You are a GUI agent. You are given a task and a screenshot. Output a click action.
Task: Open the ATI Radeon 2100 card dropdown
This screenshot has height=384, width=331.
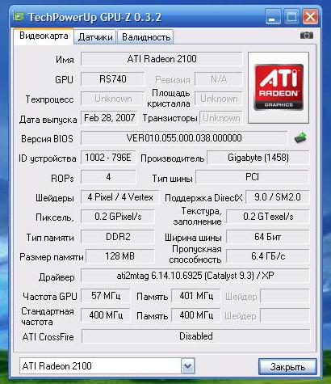click(x=187, y=366)
